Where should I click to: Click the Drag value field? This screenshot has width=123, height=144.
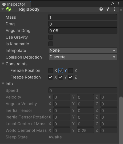(83, 24)
